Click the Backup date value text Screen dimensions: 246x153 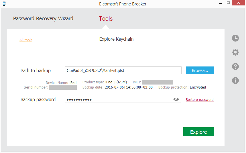coord(129,87)
